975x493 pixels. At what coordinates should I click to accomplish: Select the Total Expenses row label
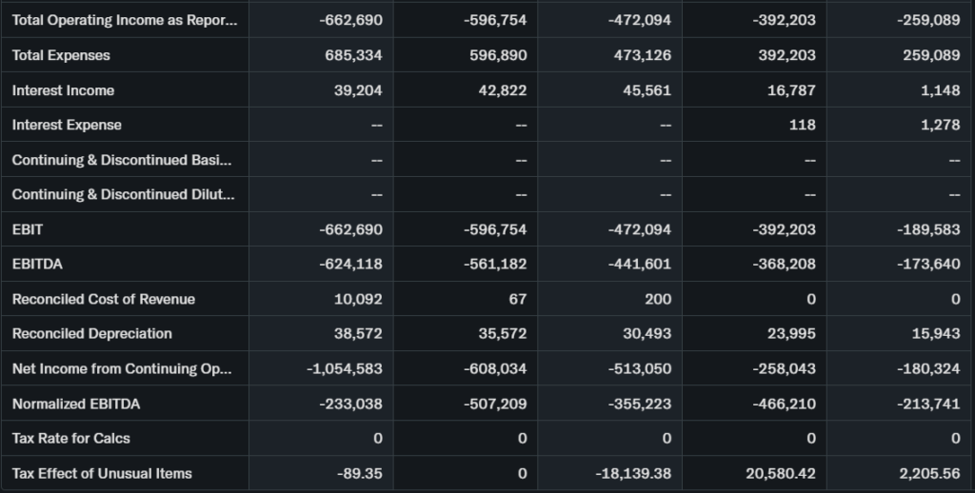click(61, 55)
